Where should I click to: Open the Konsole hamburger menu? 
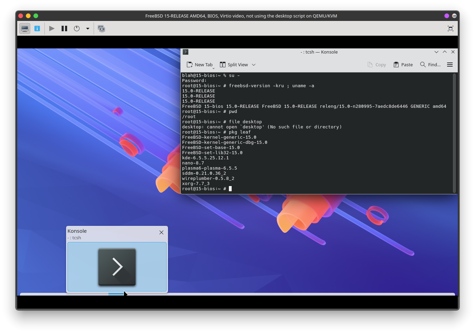coord(450,65)
